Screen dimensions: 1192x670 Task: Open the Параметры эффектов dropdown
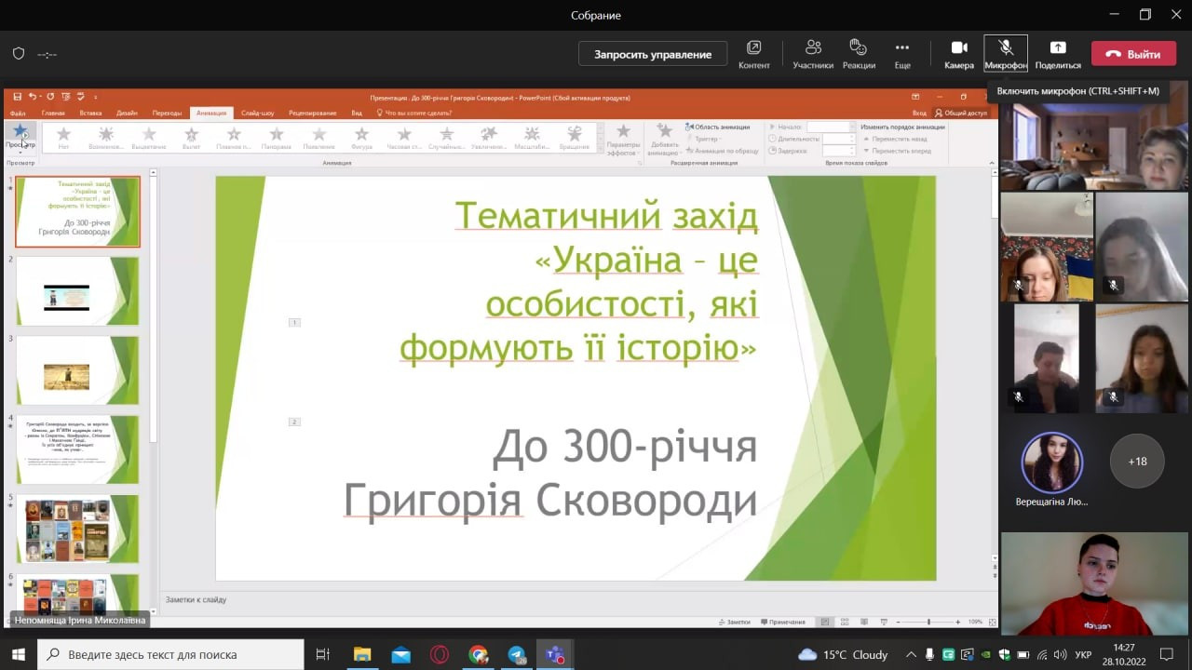(623, 138)
